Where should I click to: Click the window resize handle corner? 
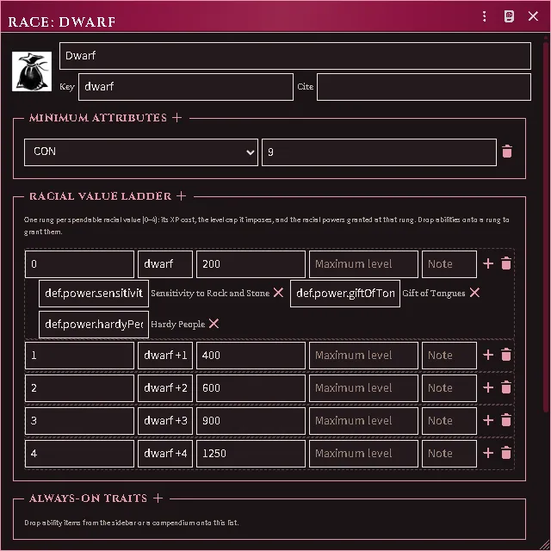tap(545, 545)
